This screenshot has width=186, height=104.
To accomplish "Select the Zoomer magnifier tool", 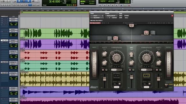I will [14, 1].
